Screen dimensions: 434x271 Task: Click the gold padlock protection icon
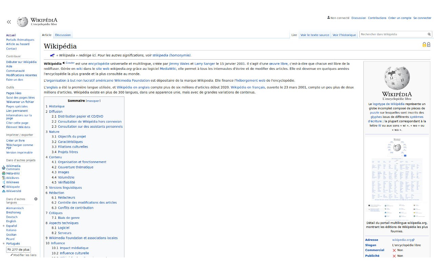point(424,45)
